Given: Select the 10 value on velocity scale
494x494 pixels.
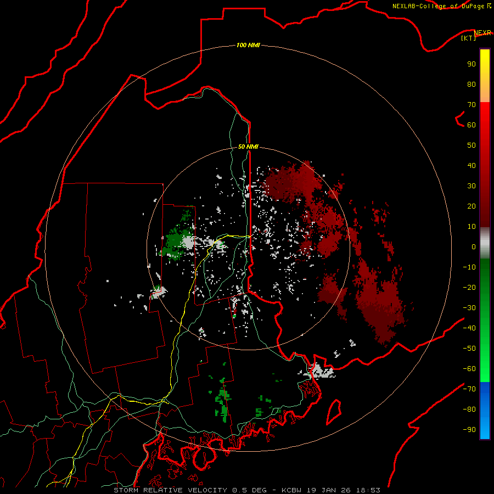Looking at the screenshot, I should (471, 227).
